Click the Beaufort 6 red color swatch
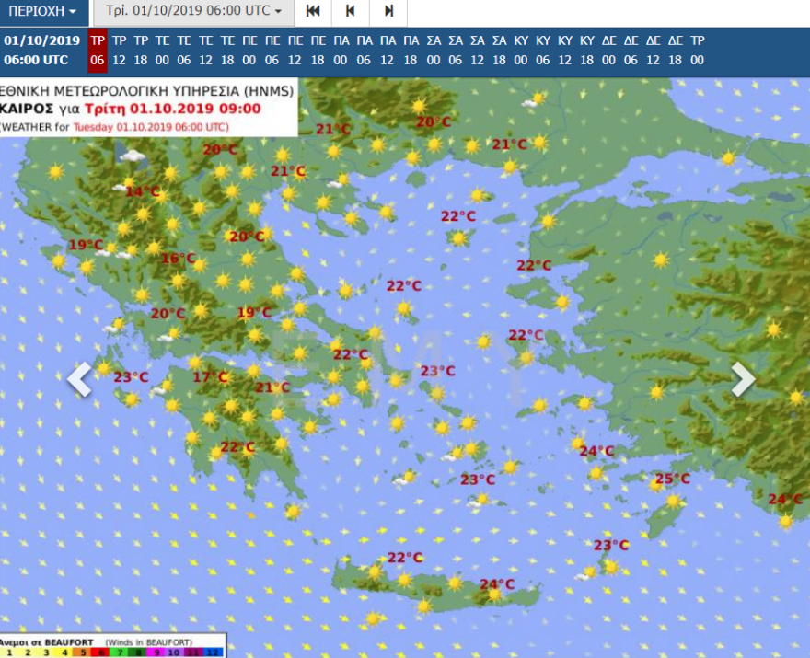Viewport: 810px width, 658px height. click(x=101, y=652)
